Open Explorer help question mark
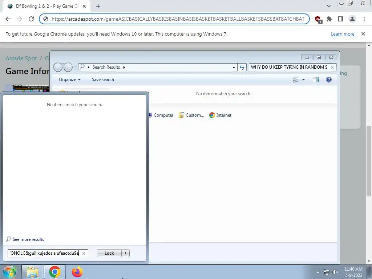This screenshot has width=372, height=279. (328, 80)
